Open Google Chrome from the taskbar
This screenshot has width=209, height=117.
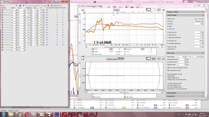(19, 114)
